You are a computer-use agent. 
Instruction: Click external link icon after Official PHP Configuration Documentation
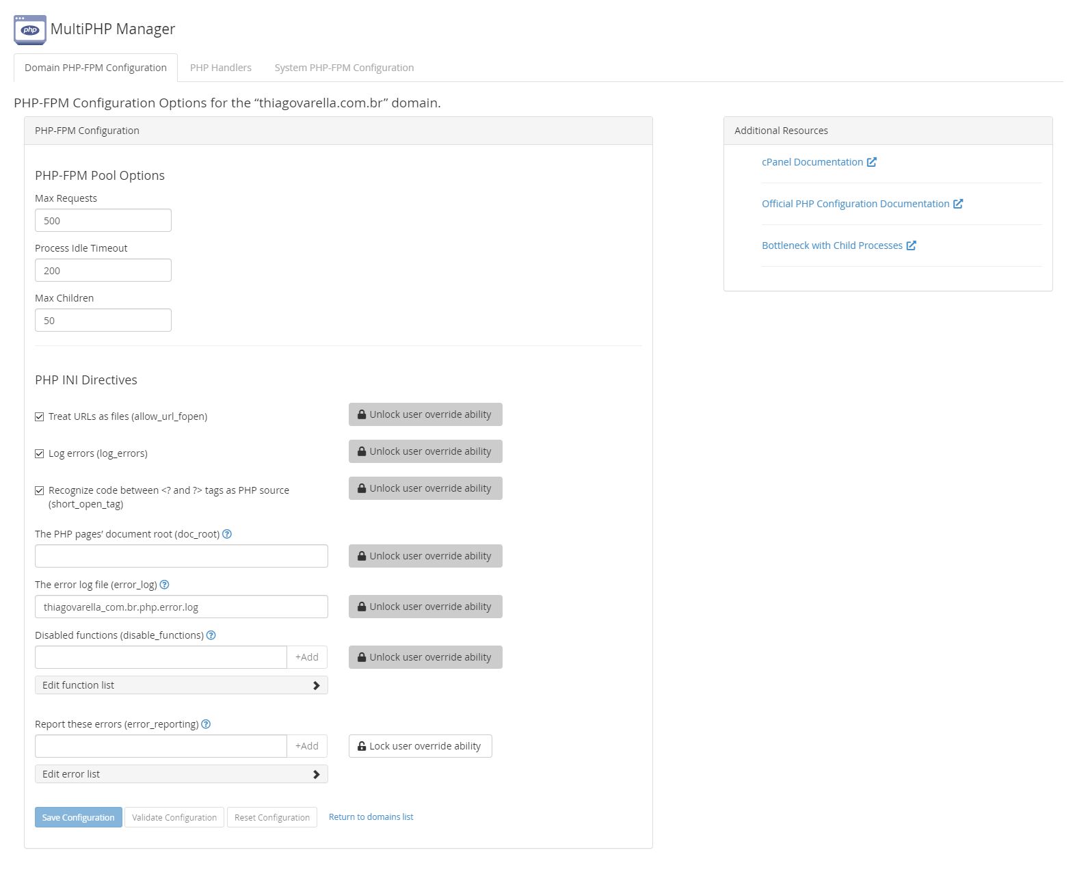958,204
